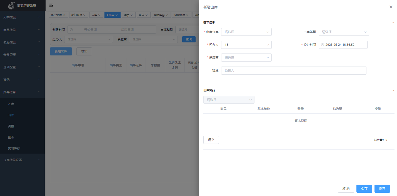Expand the 基础配置 sidebar menu
The height and width of the screenshot is (196, 397).
pos(22,67)
